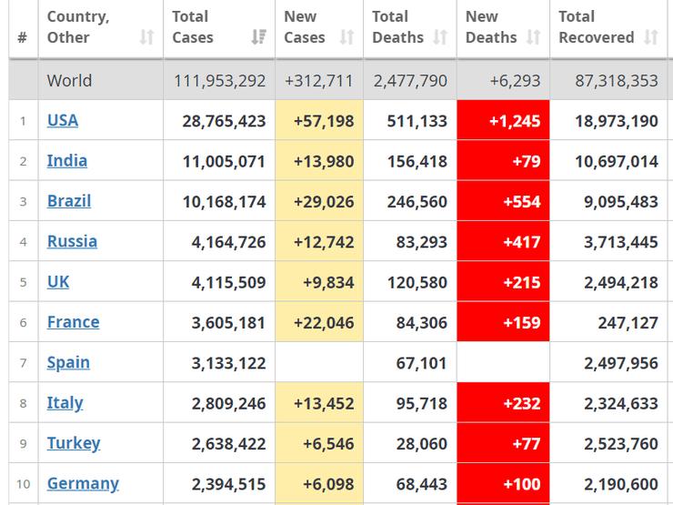
Task: Open the India country page
Action: [67, 161]
